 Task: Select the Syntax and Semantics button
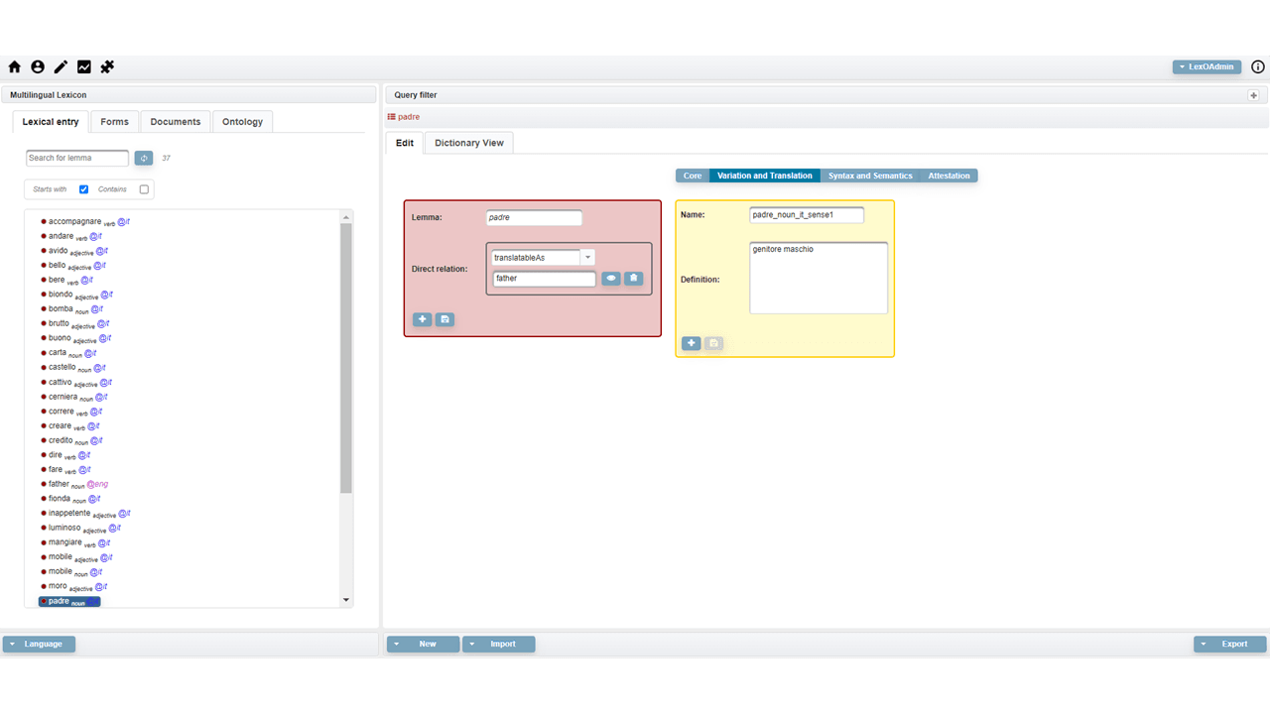click(870, 176)
